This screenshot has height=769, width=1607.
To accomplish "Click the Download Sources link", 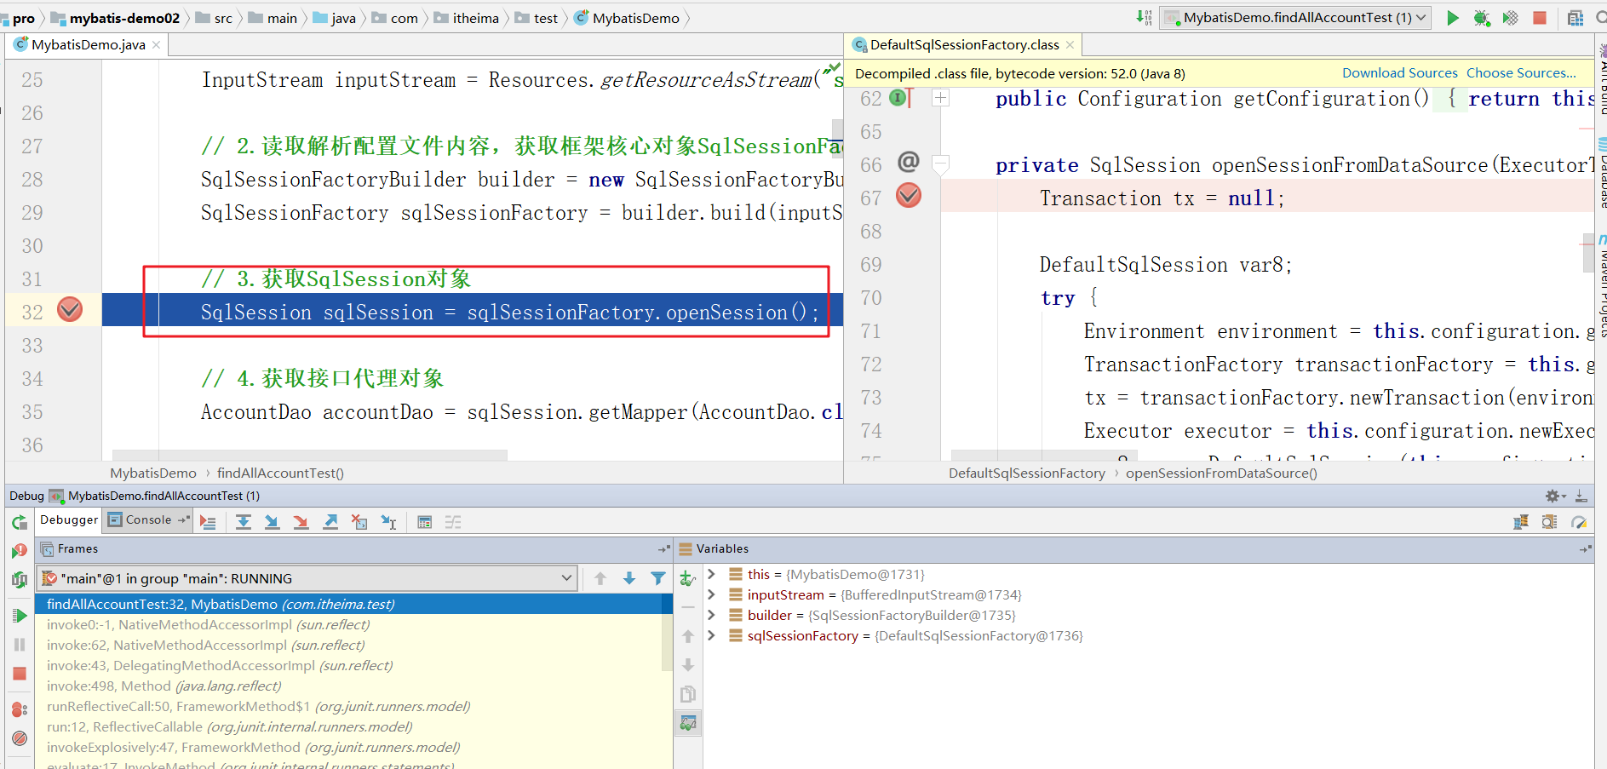I will pos(1400,73).
